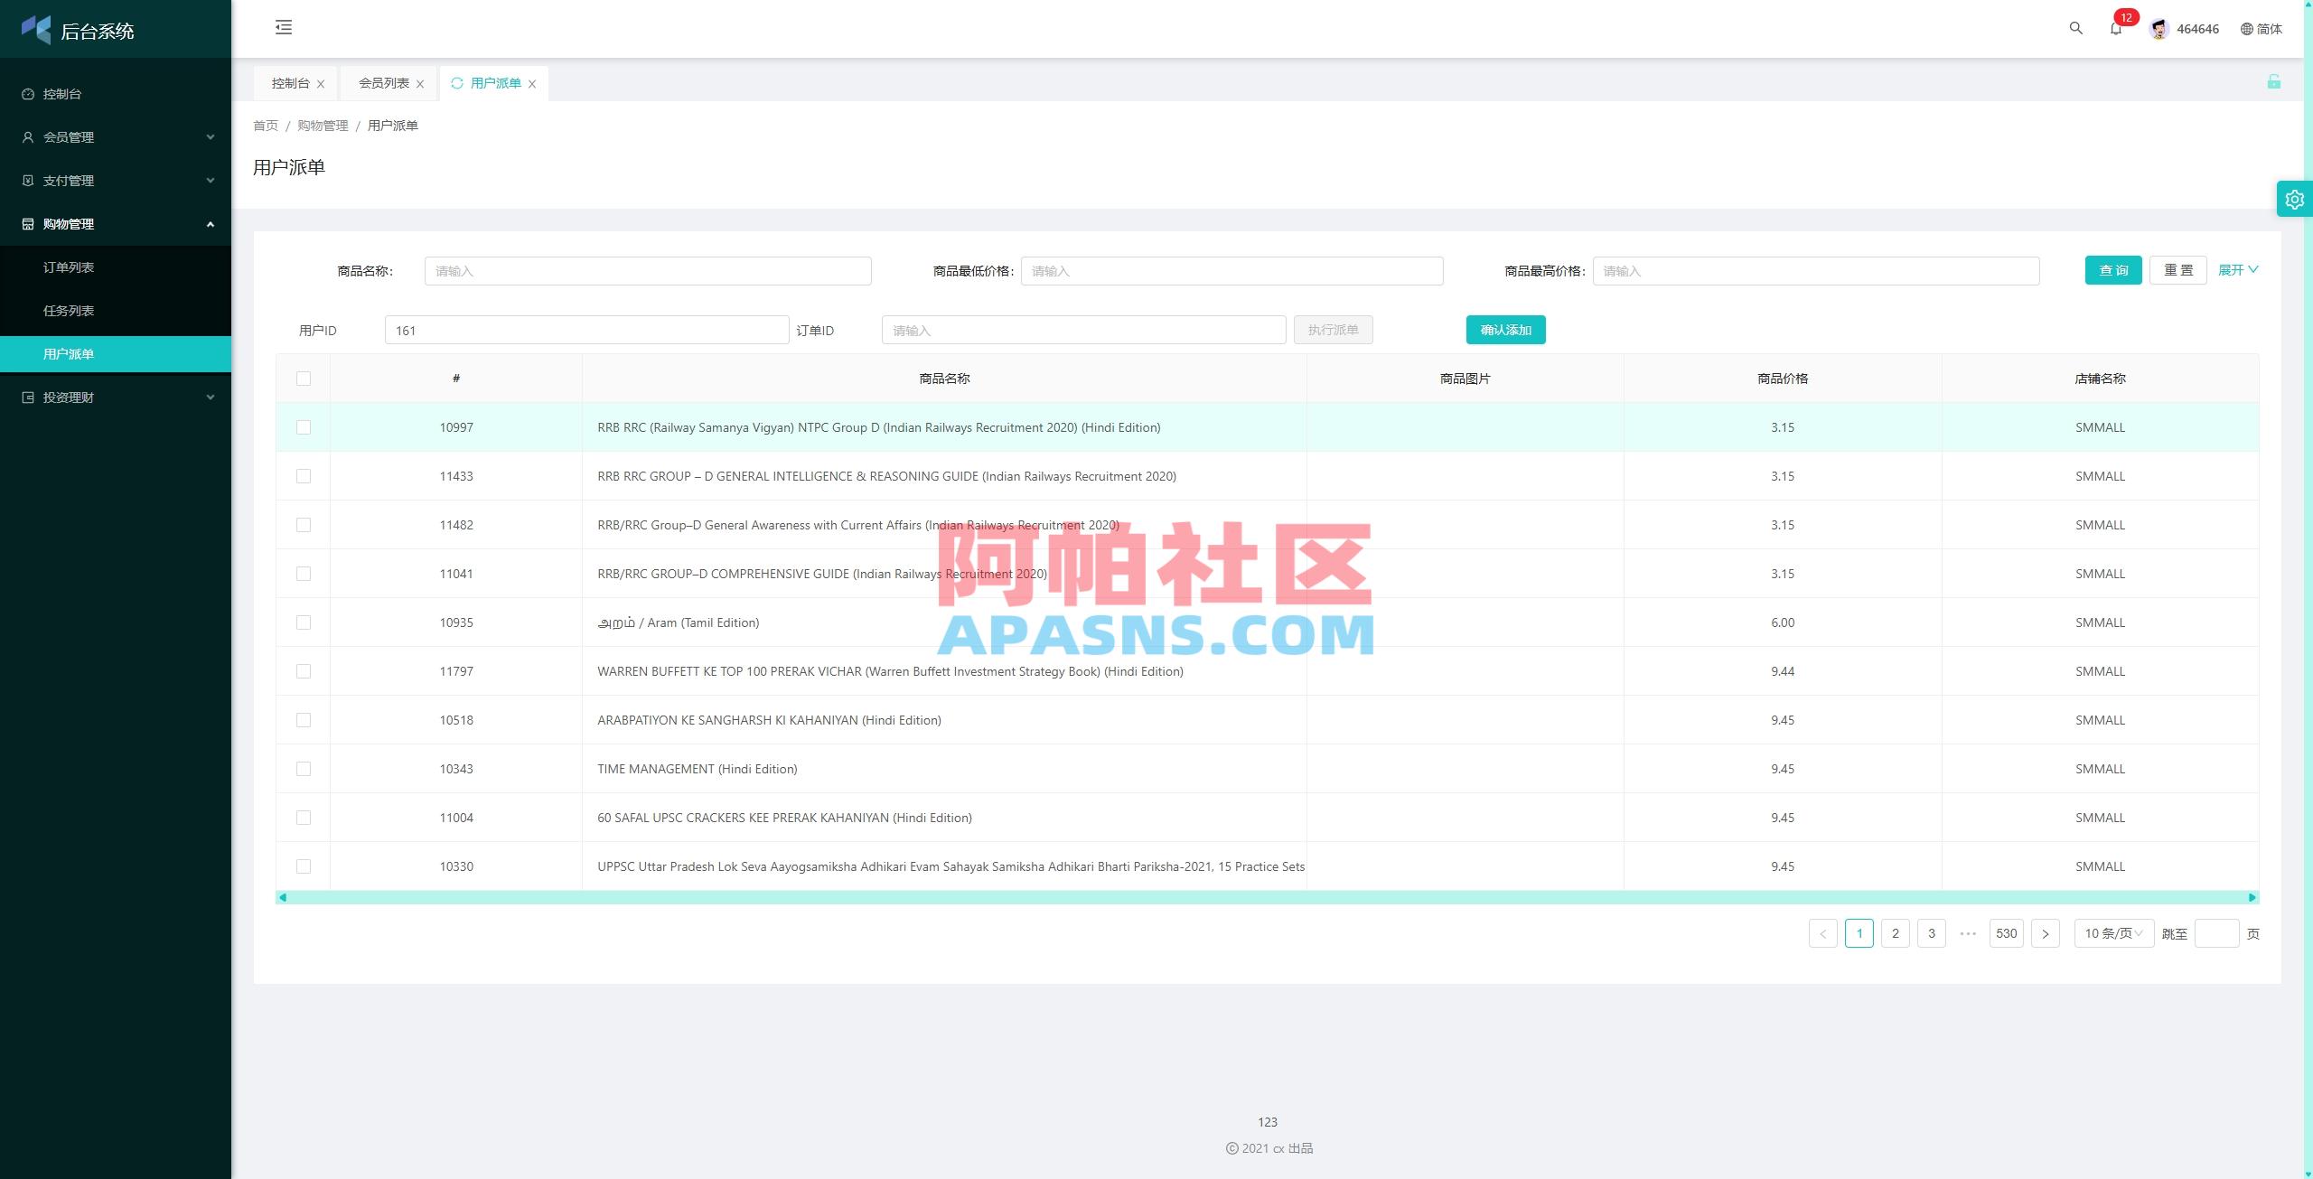The image size is (2313, 1179).
Task: Click the lock icon near the tab bar
Action: 2274,82
